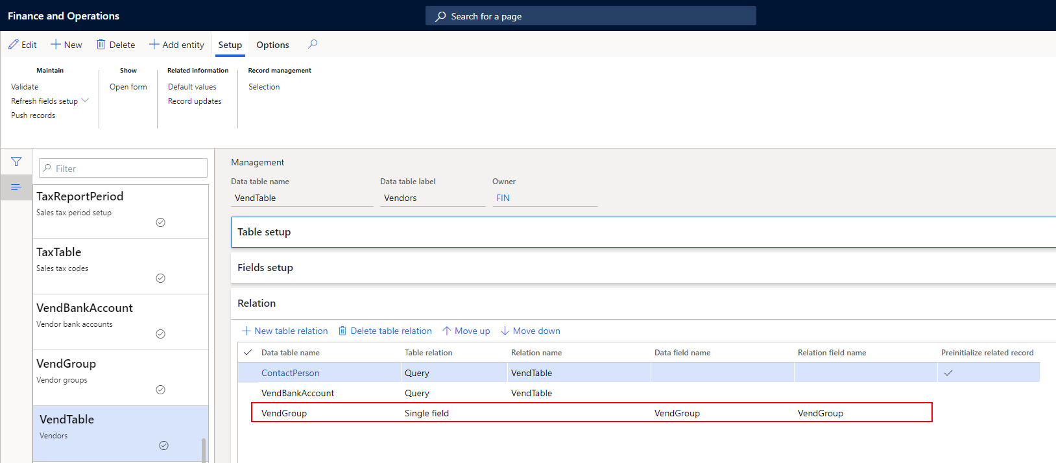The image size is (1056, 463).
Task: Toggle the check circle on VendGroup tile
Action: tap(161, 390)
